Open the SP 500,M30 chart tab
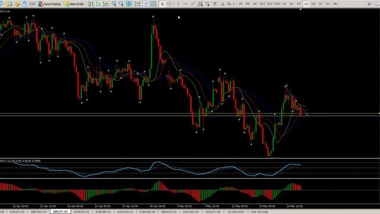 click(x=236, y=212)
